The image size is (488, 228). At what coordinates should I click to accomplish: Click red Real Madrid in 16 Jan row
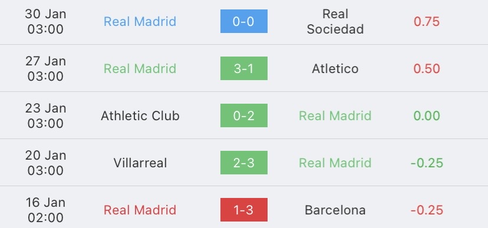pos(140,210)
